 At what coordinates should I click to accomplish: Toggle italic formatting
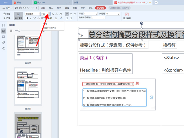31,18
